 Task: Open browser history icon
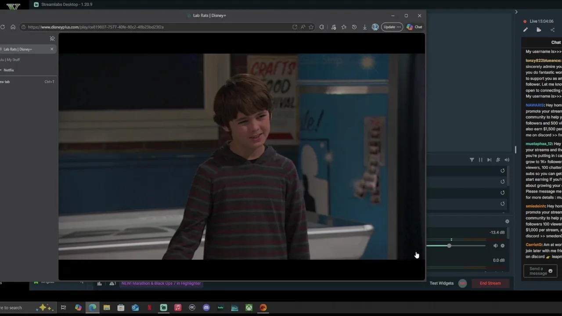354,27
